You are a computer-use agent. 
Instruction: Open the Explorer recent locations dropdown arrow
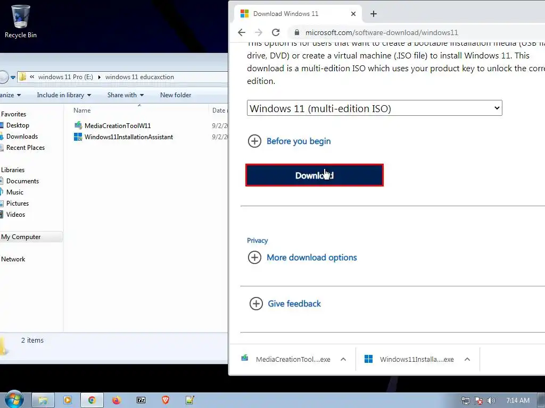pyautogui.click(x=13, y=77)
